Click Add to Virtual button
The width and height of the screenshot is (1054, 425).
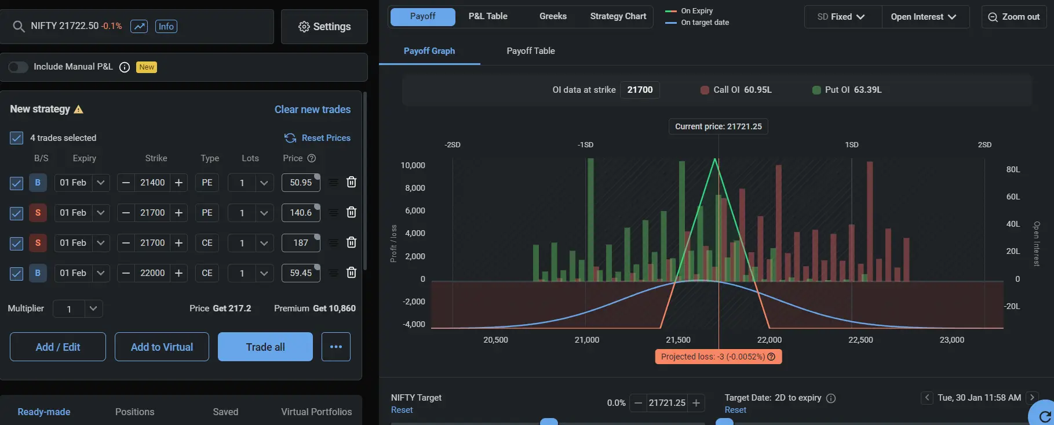[162, 347]
